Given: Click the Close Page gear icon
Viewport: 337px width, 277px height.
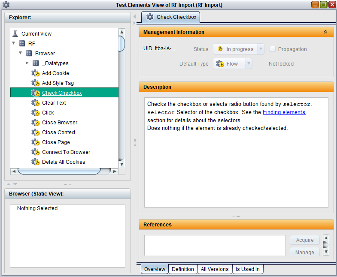Looking at the screenshot, I should pyautogui.click(x=36, y=142).
